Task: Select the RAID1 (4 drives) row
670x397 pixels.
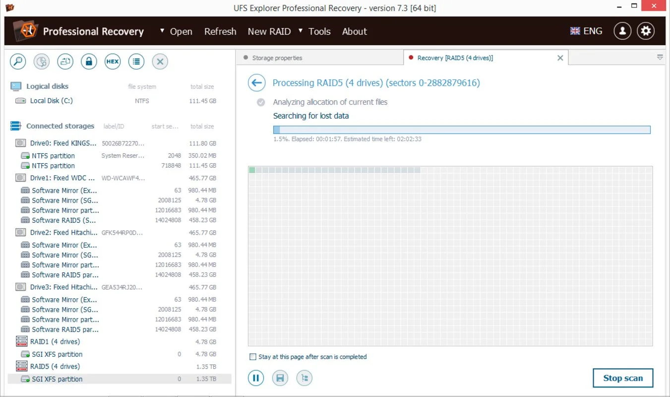Action: [x=119, y=341]
